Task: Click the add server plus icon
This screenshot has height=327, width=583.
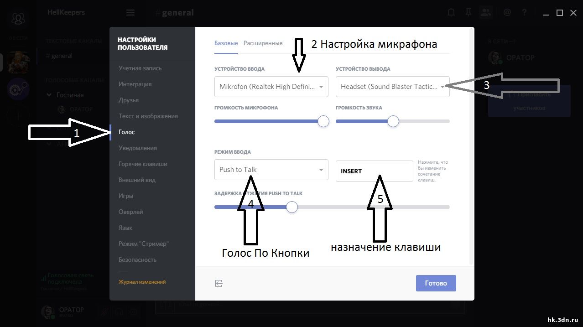Action: click(x=18, y=115)
